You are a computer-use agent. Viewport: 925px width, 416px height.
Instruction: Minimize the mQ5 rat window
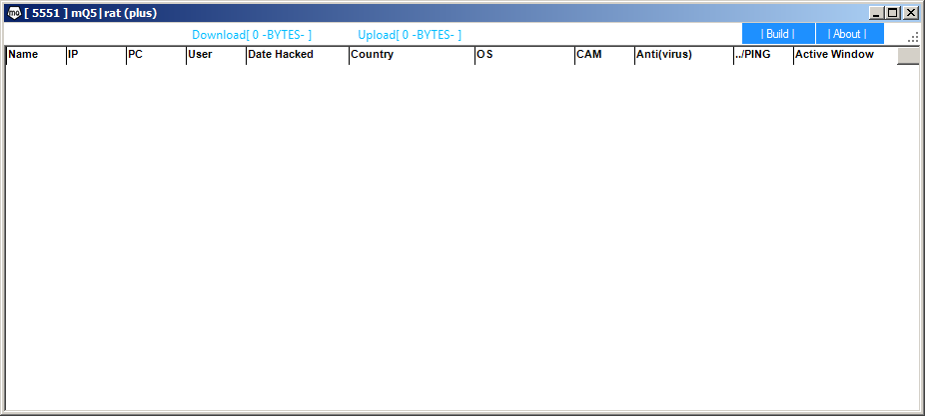876,13
